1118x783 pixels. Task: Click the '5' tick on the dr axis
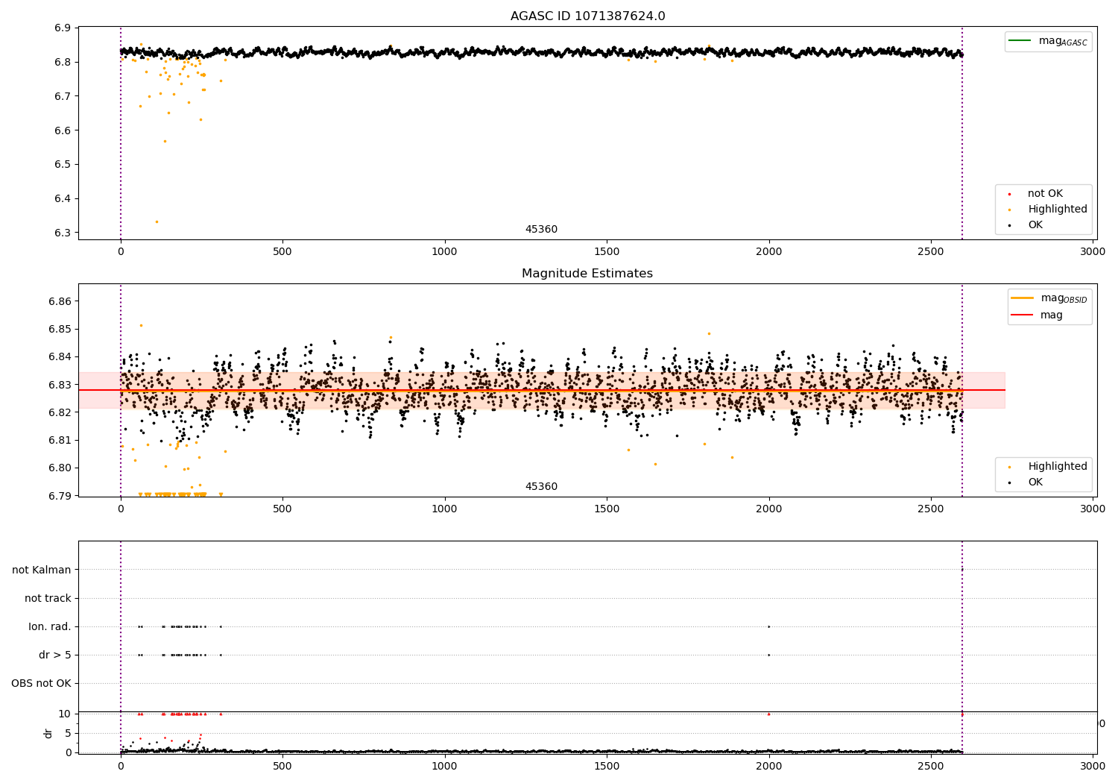(69, 733)
